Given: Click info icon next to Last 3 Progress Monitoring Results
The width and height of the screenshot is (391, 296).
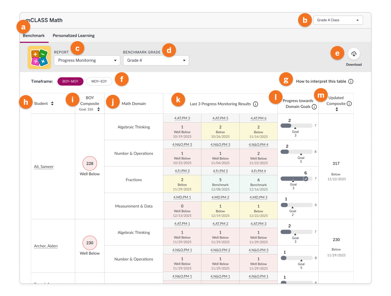Looking at the screenshot, I should coord(256,104).
